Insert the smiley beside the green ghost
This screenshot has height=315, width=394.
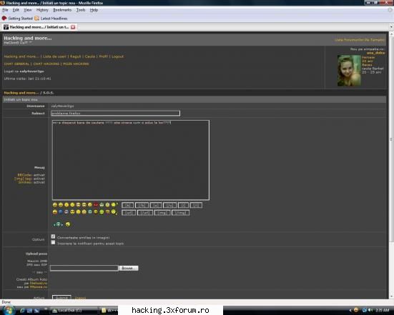(68, 224)
